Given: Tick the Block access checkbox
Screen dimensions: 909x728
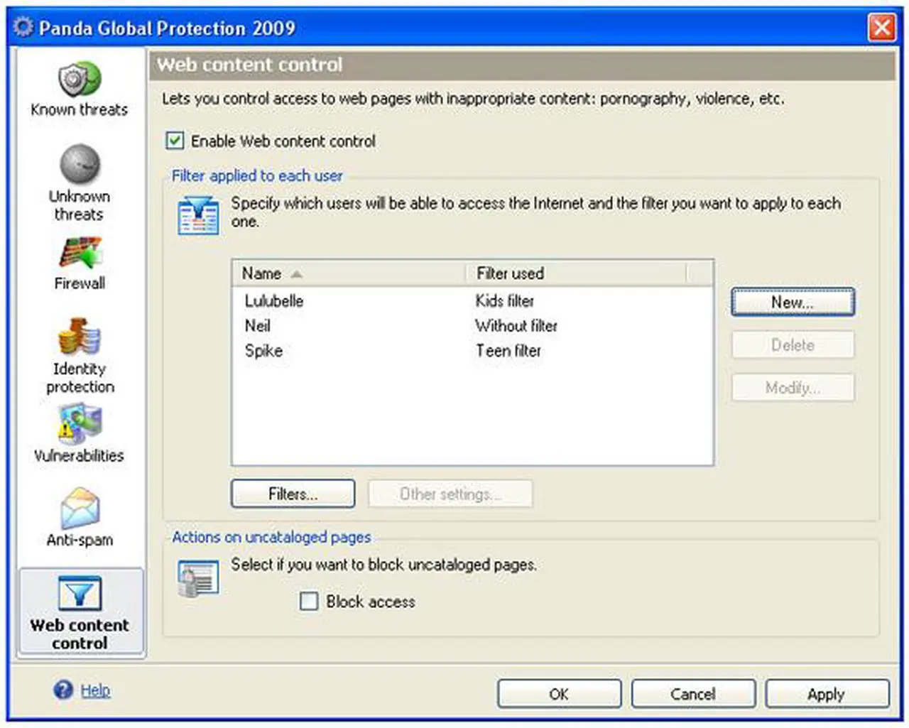Looking at the screenshot, I should click(x=309, y=602).
